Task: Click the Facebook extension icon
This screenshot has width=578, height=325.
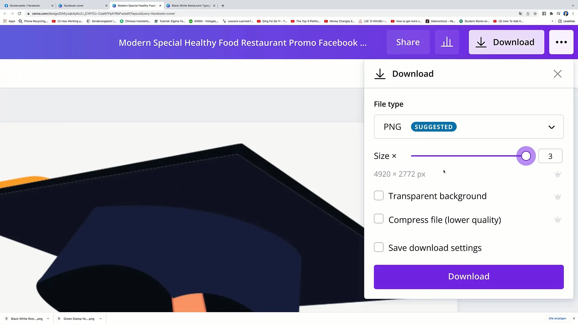Action: pos(544,14)
